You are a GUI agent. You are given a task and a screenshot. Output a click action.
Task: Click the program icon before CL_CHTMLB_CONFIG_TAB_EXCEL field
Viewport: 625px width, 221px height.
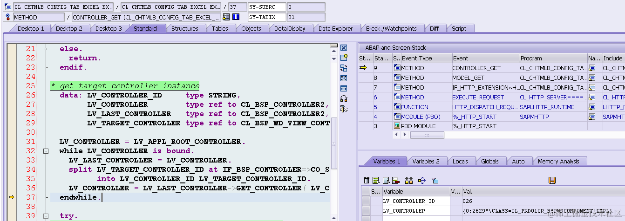tap(8, 7)
